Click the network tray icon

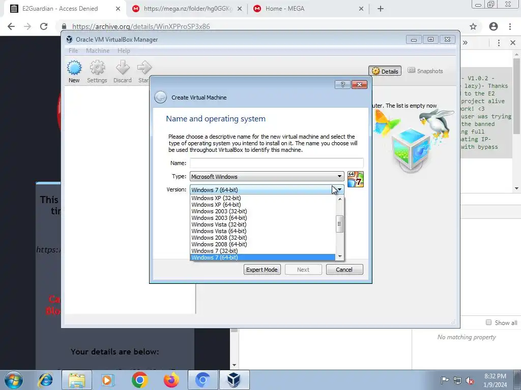[x=457, y=380]
